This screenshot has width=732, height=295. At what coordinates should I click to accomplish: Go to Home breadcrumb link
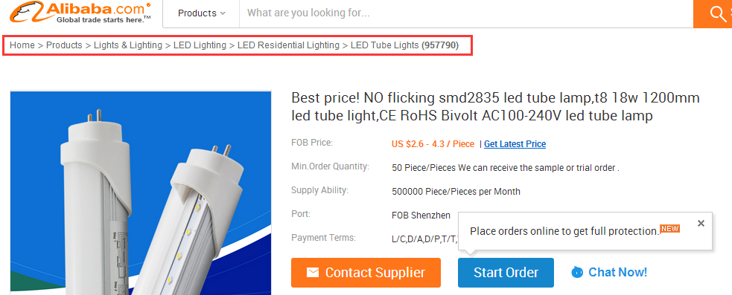point(22,45)
